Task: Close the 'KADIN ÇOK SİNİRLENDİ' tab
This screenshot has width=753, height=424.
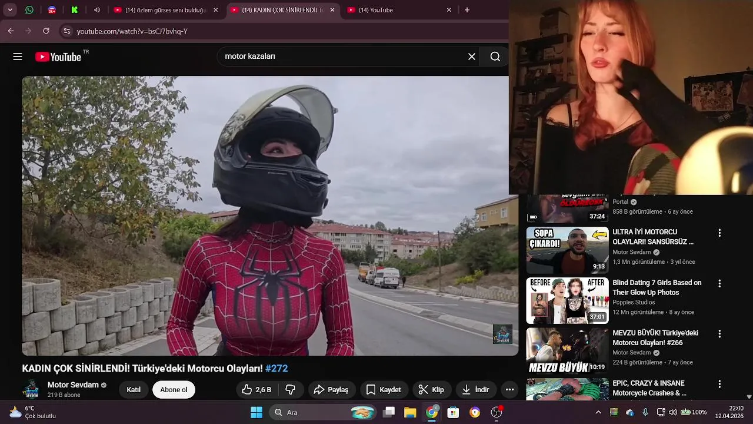Action: 332,10
